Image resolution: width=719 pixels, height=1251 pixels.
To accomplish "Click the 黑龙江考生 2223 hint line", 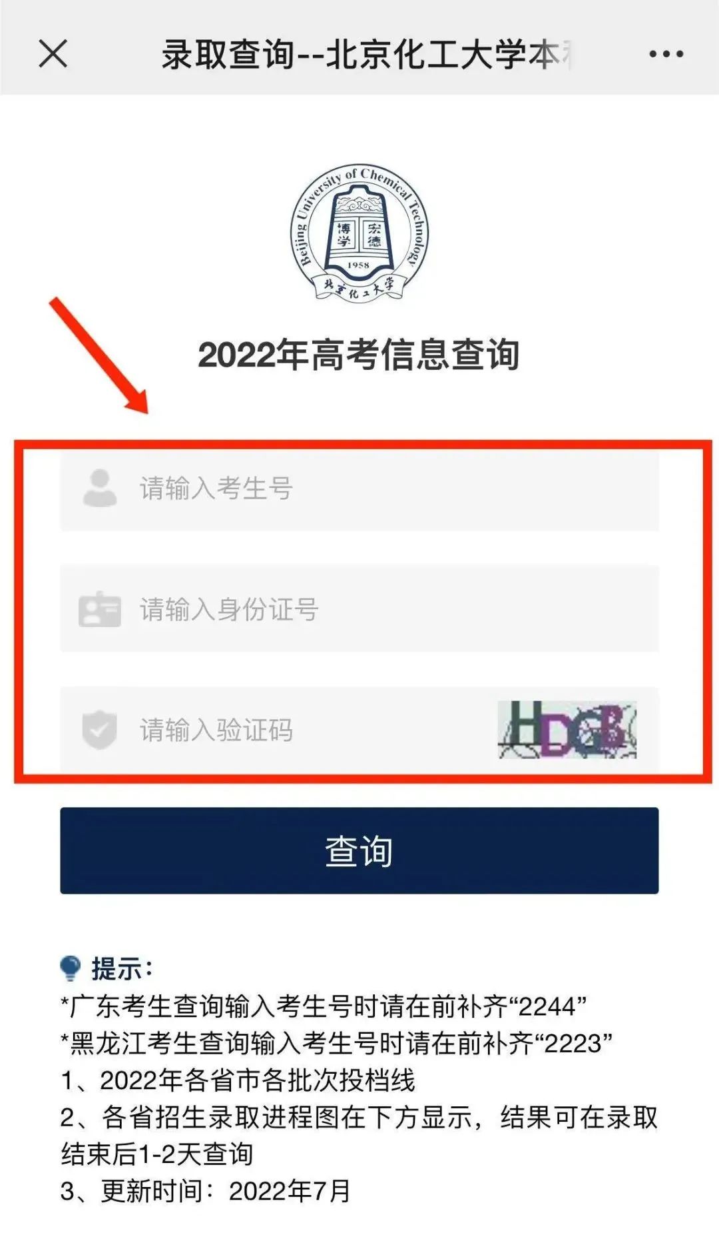I will [336, 1043].
